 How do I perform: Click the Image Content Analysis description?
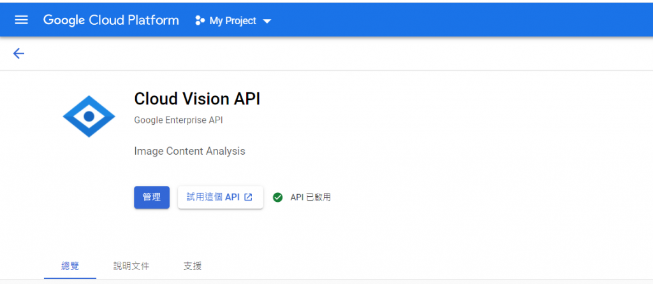point(189,151)
